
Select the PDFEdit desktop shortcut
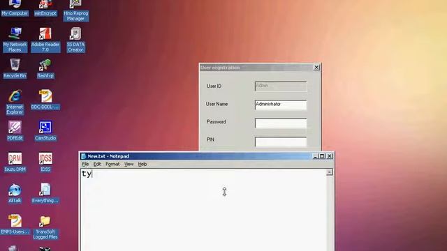point(15,131)
